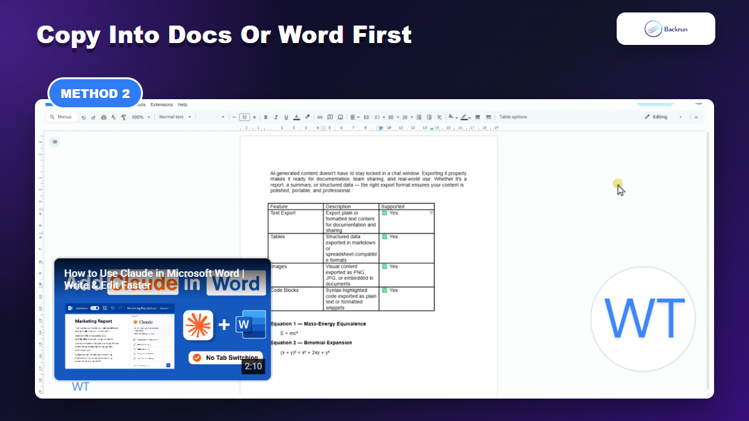Click the green check in Images row
Image resolution: width=749 pixels, height=421 pixels.
[384, 267]
